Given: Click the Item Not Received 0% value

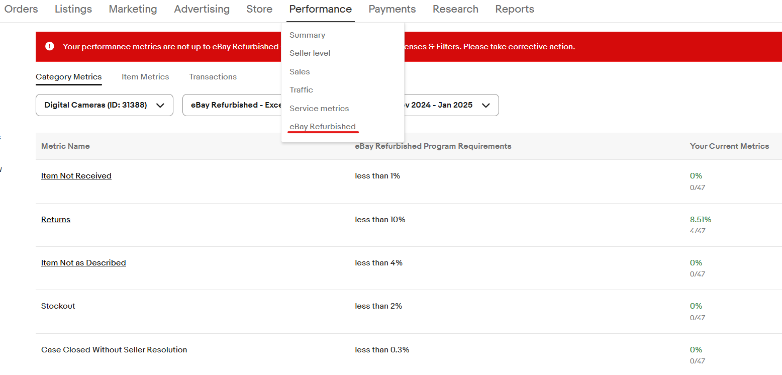Looking at the screenshot, I should (x=696, y=176).
